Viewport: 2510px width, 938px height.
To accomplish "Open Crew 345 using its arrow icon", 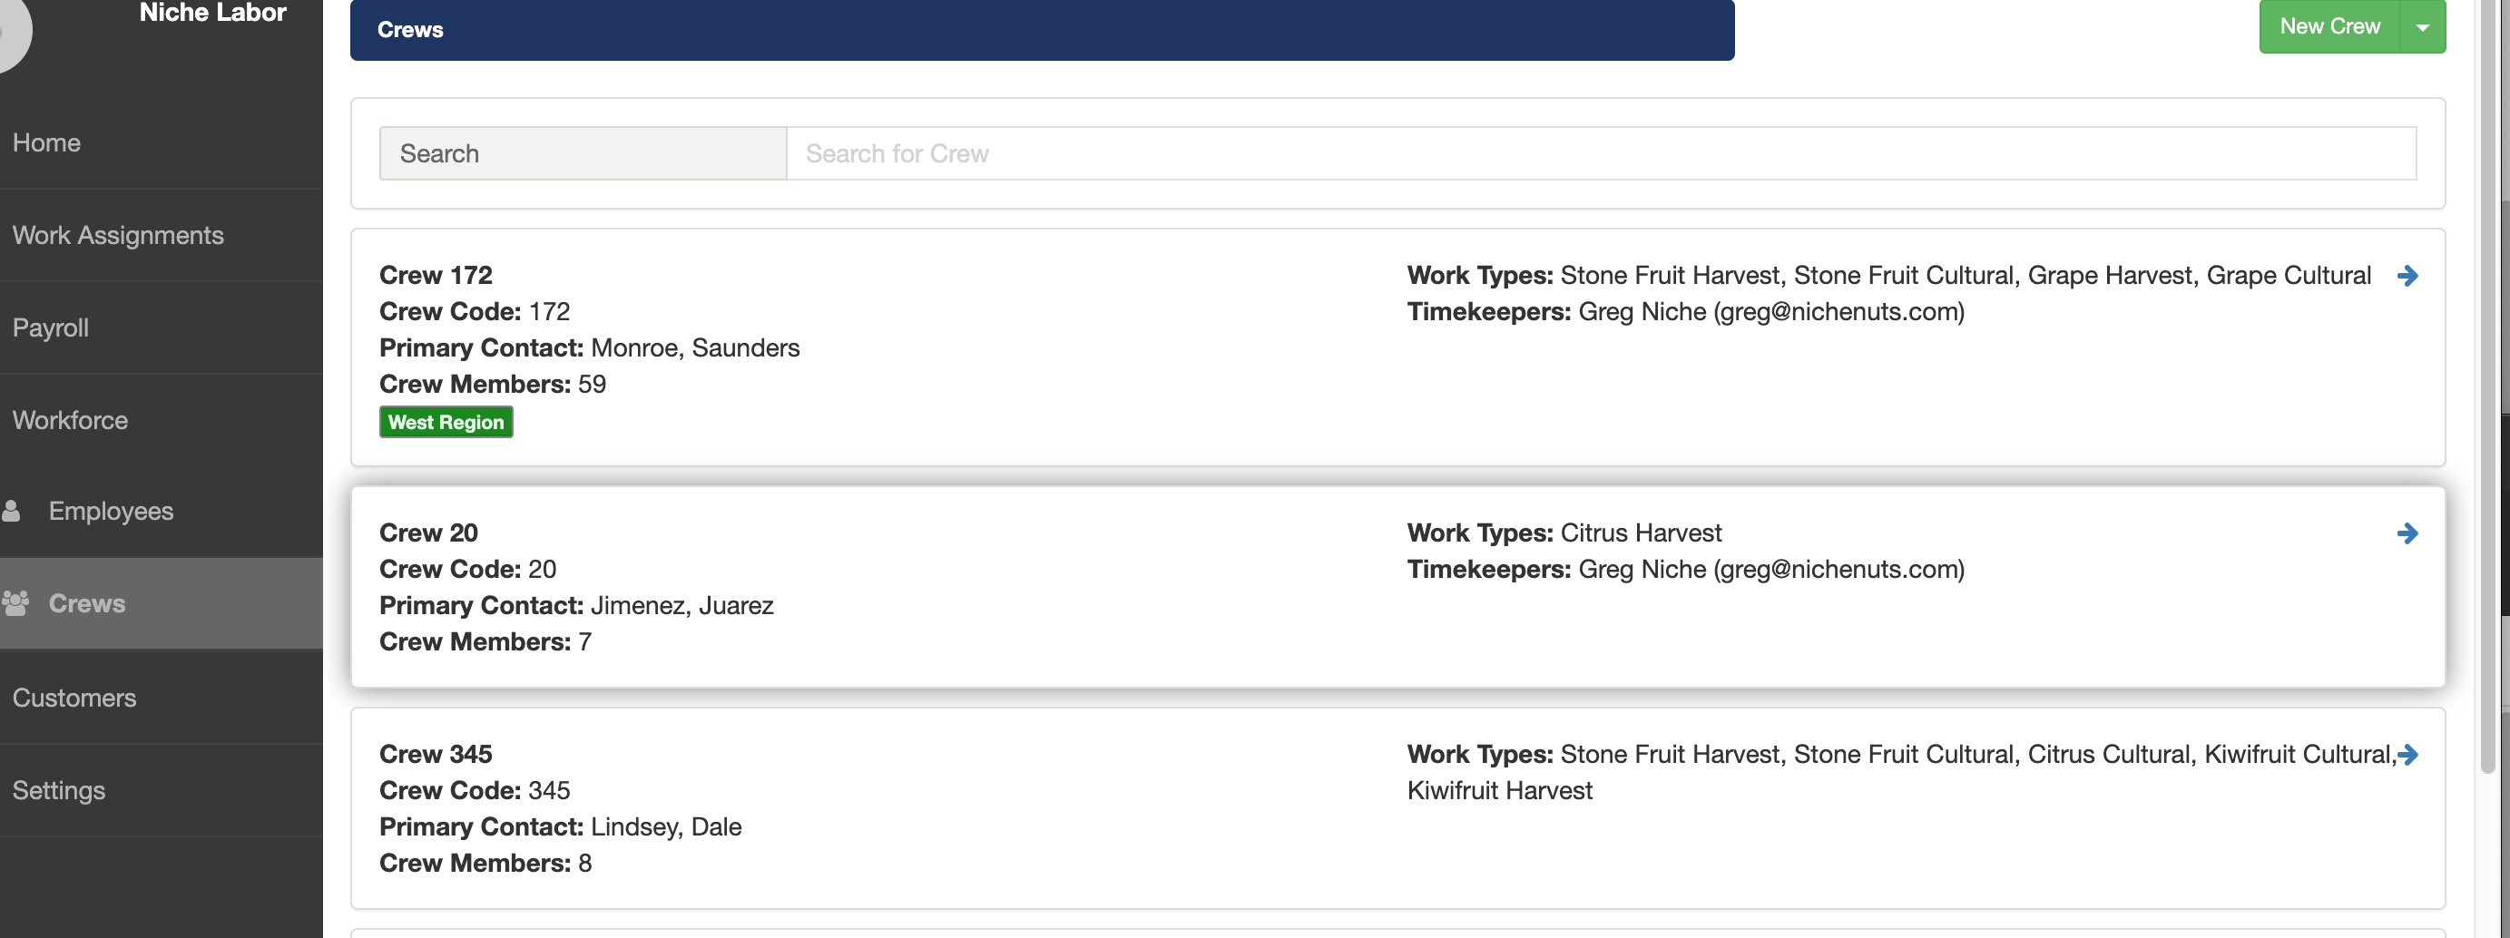I will (x=2408, y=754).
